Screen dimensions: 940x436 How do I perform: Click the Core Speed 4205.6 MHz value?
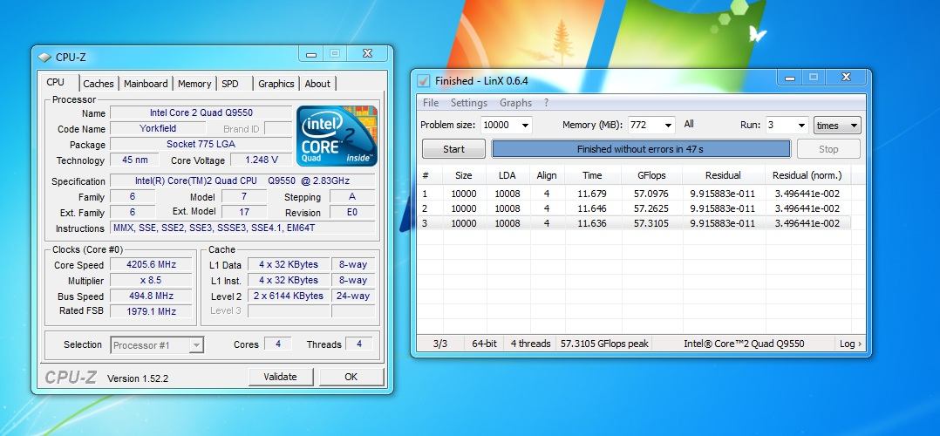[x=151, y=264]
